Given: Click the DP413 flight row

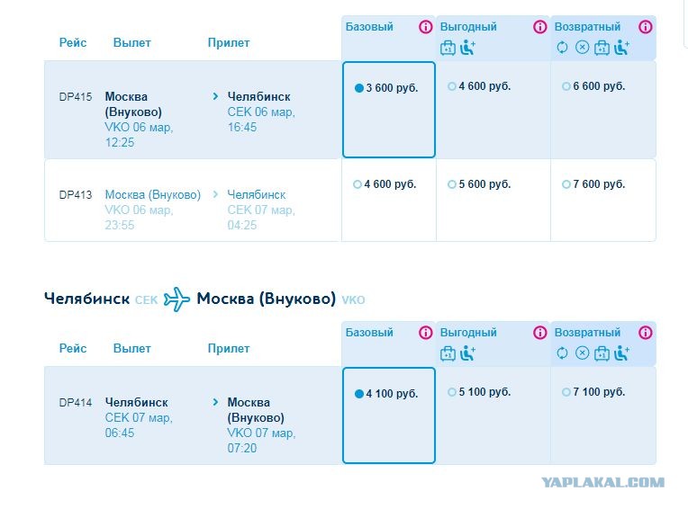Looking at the screenshot, I should 193,201.
